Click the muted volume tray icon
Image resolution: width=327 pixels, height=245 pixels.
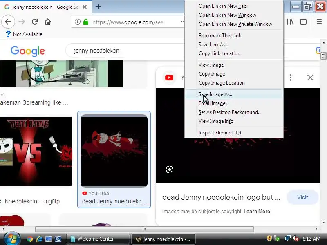pyautogui.click(x=296, y=238)
